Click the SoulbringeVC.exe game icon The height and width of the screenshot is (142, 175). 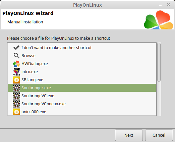pos(16,96)
